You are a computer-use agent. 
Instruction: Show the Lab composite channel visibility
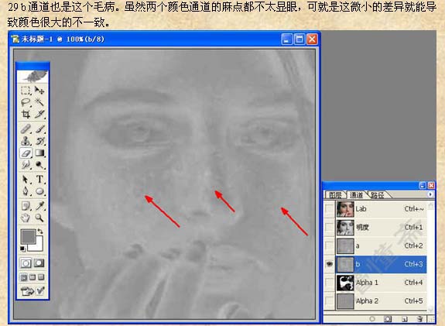(329, 209)
